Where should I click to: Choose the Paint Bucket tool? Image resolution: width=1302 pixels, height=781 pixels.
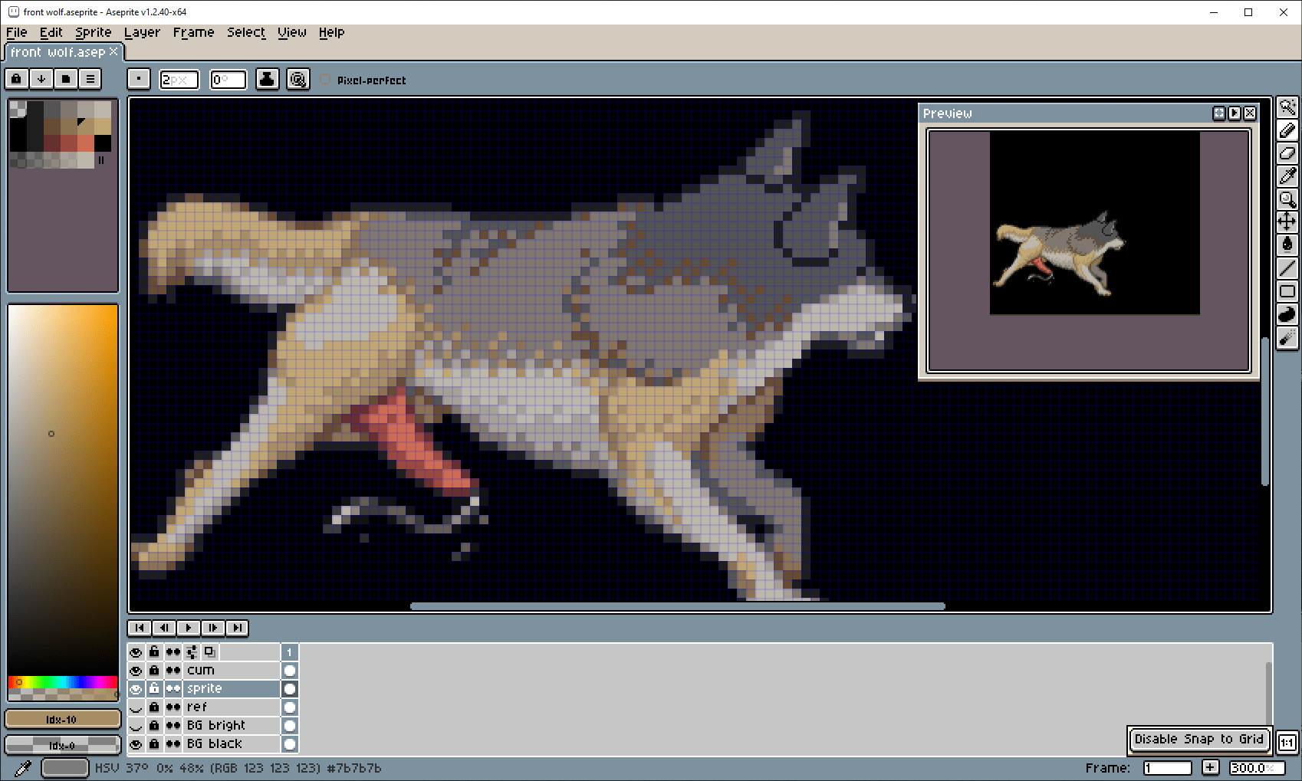click(1287, 244)
